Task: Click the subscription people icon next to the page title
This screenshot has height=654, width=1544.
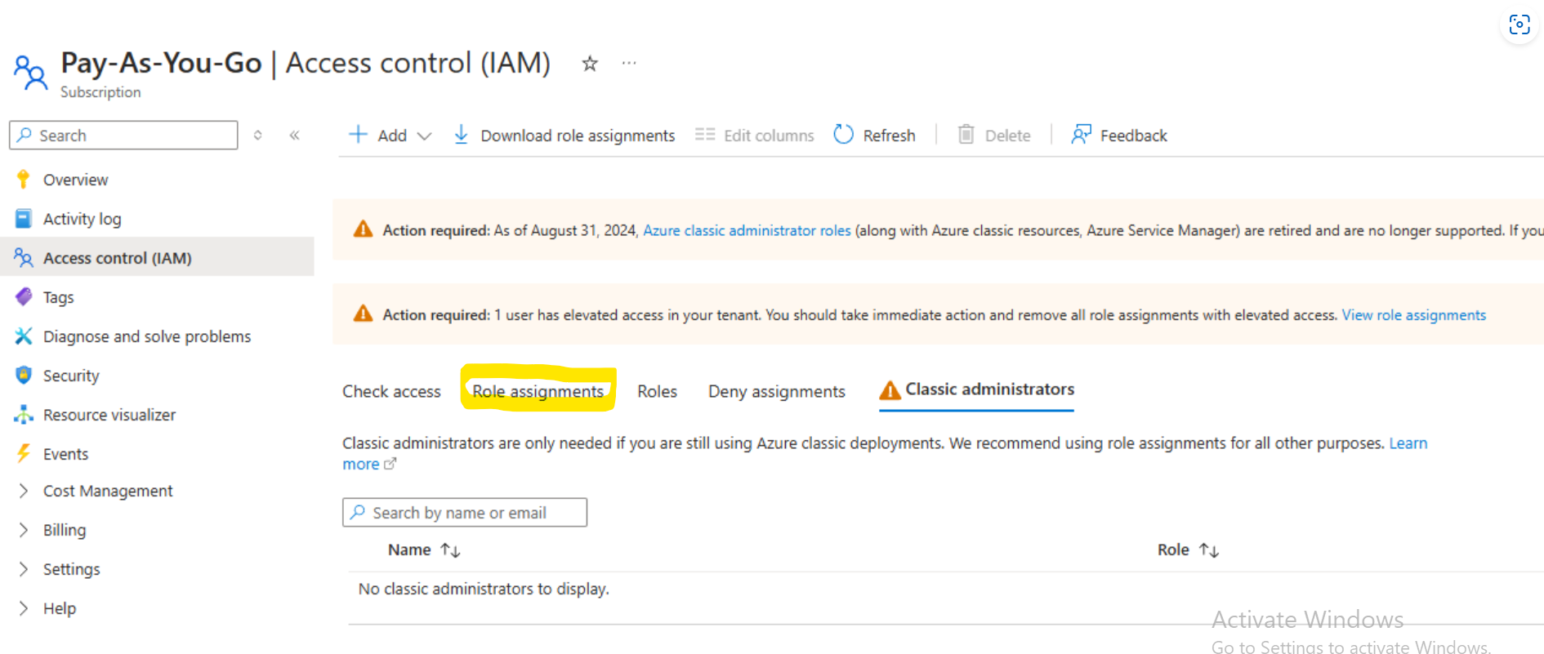Action: click(x=30, y=73)
